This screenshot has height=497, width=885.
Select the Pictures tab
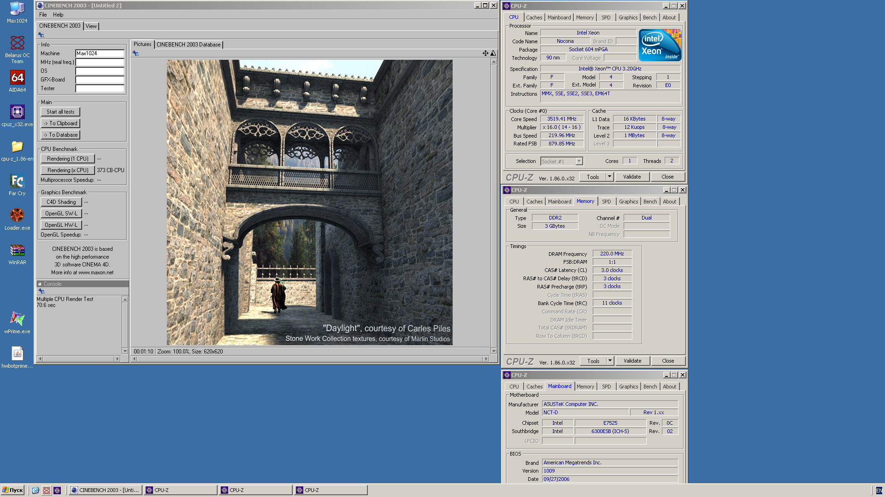pyautogui.click(x=142, y=44)
